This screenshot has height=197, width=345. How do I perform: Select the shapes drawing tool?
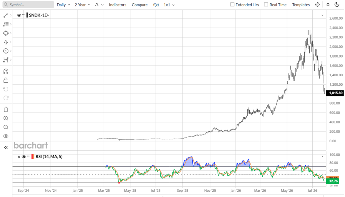tap(6, 33)
